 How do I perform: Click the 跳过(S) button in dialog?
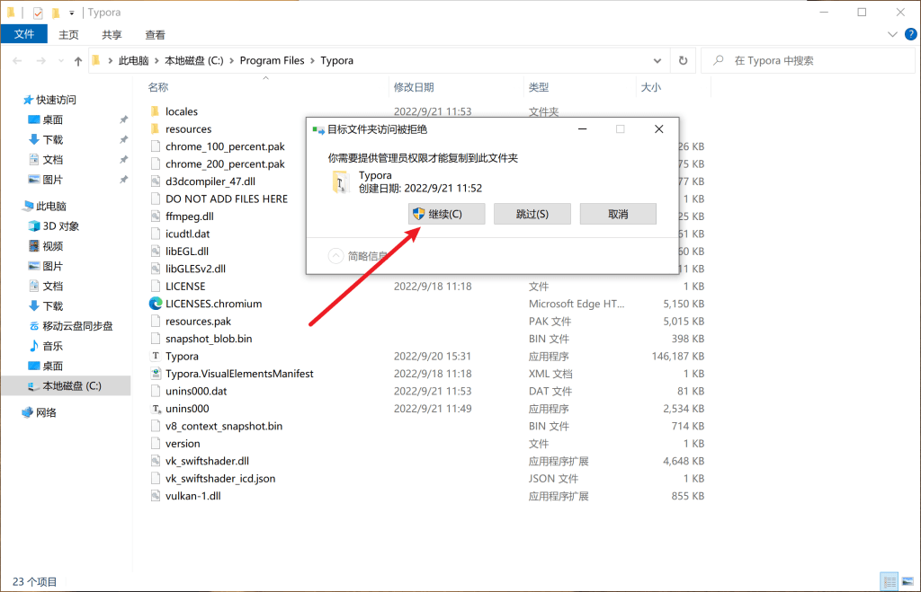point(532,214)
